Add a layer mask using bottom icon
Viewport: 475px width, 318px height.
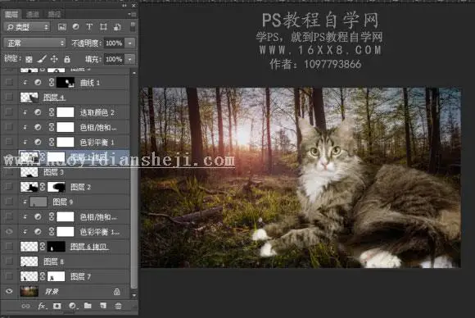(x=57, y=306)
